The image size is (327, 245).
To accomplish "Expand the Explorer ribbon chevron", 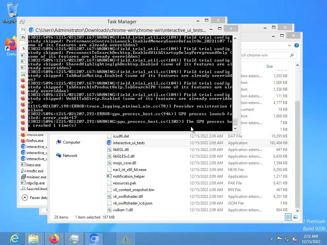I will pyautogui.click(x=289, y=45).
